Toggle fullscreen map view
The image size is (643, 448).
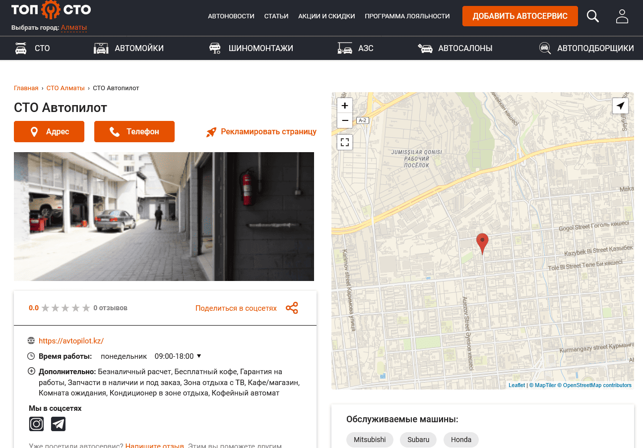coord(345,142)
